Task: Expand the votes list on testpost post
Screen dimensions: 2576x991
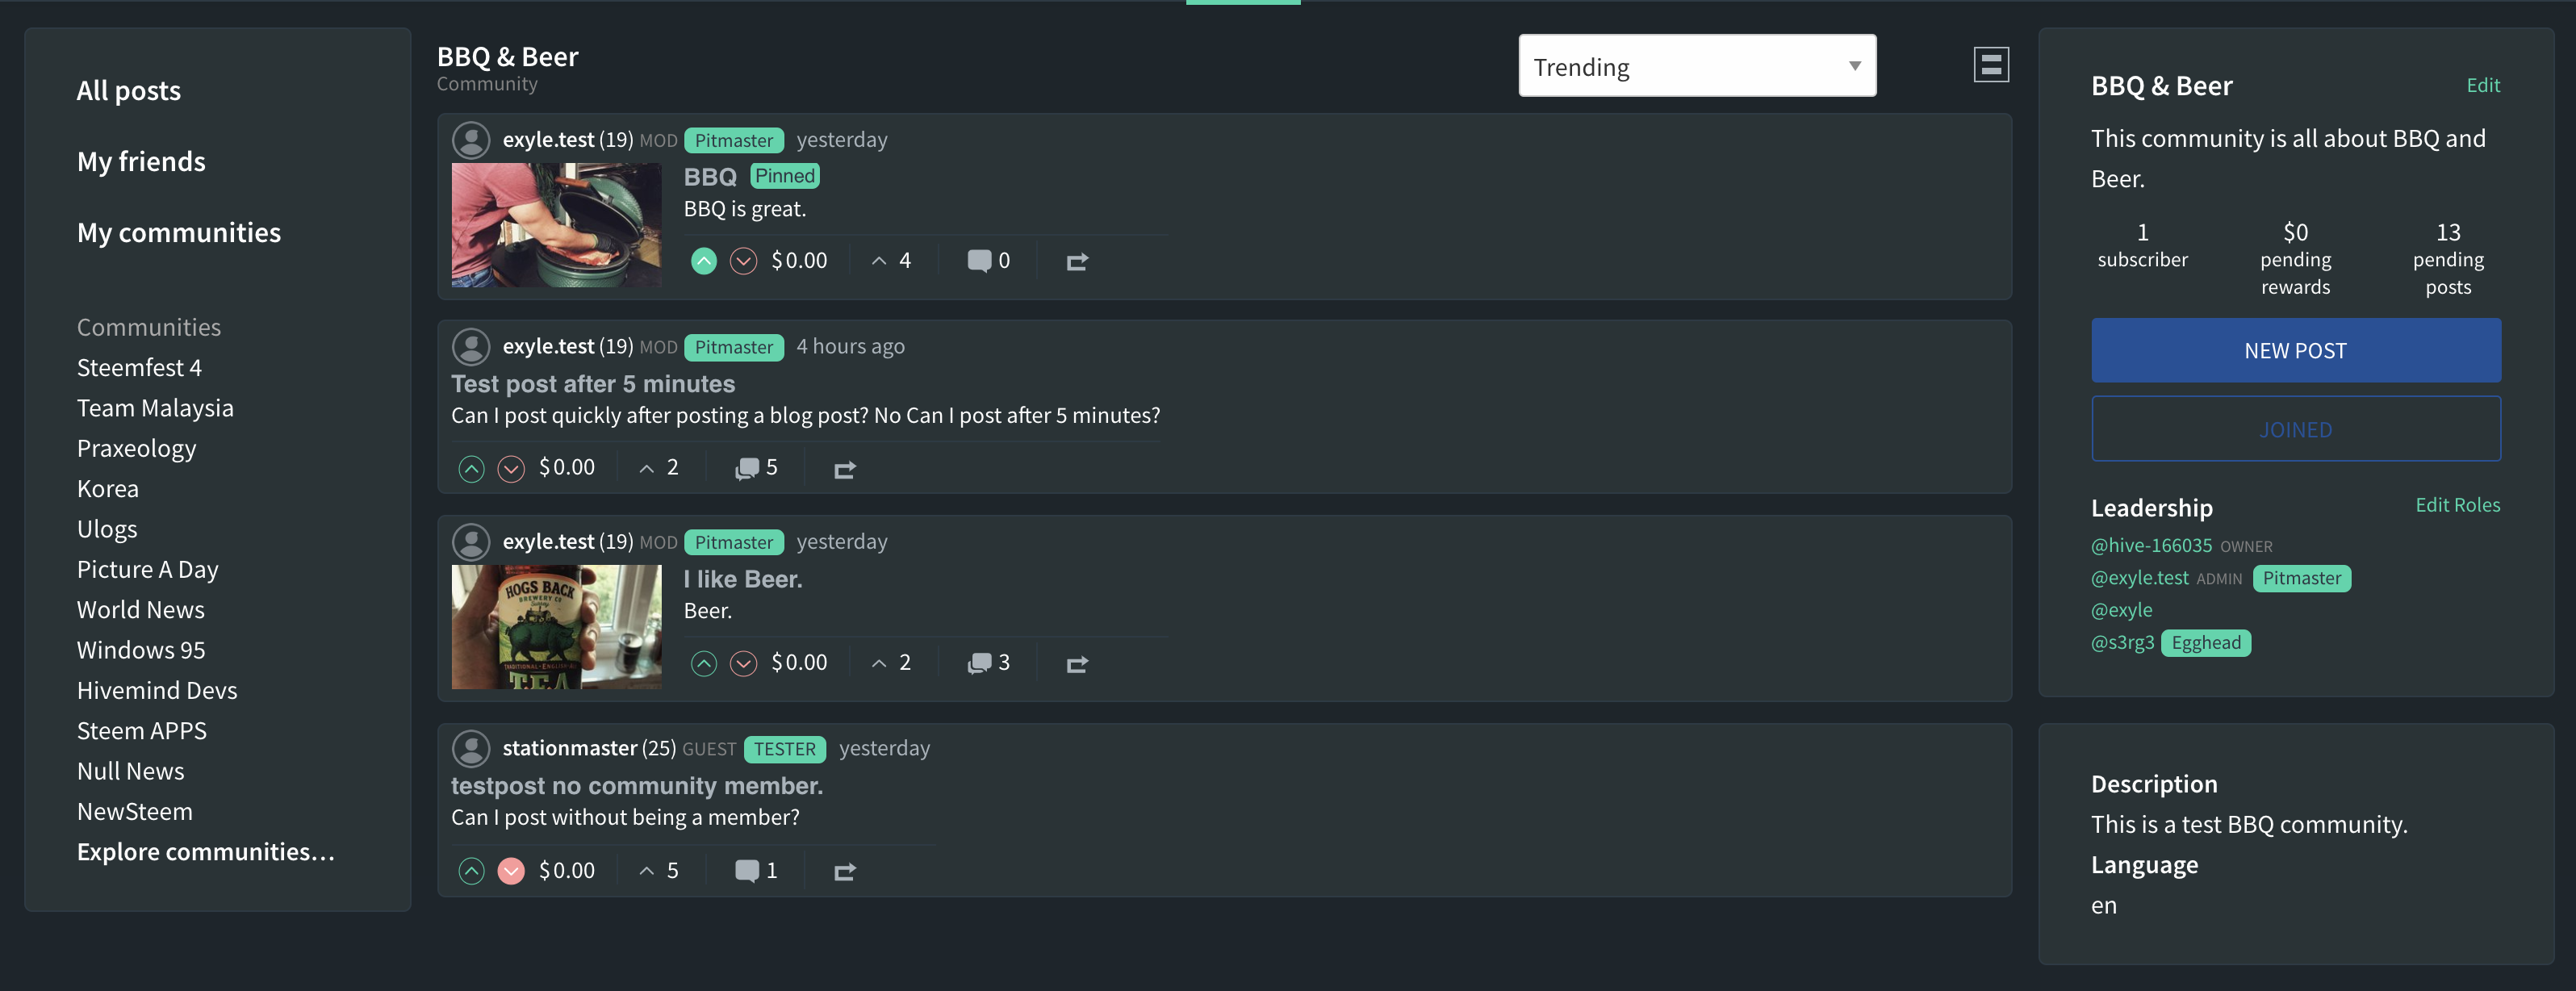Action: pos(659,871)
